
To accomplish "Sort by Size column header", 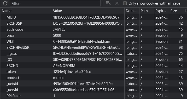I will 177,11.
